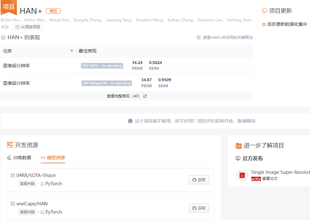Click the repository icon before 04RR/SOTA-Vision
The image size is (310, 220).
[x=12, y=175]
